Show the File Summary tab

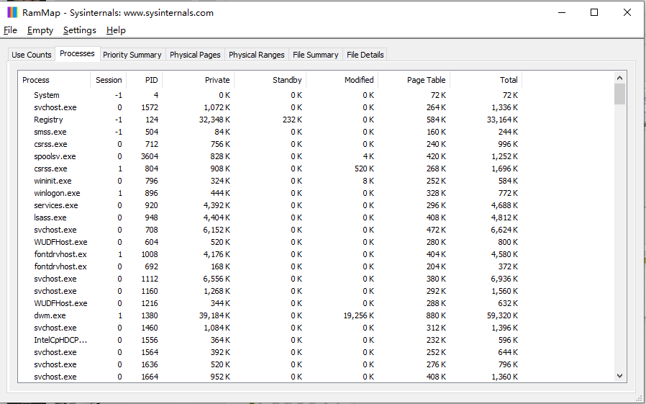point(315,55)
